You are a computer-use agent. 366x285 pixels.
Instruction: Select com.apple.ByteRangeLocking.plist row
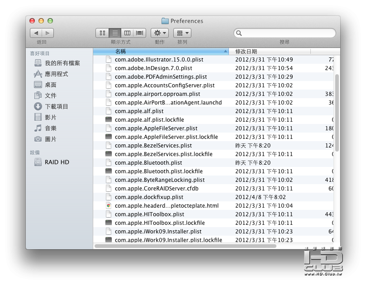click(214, 180)
